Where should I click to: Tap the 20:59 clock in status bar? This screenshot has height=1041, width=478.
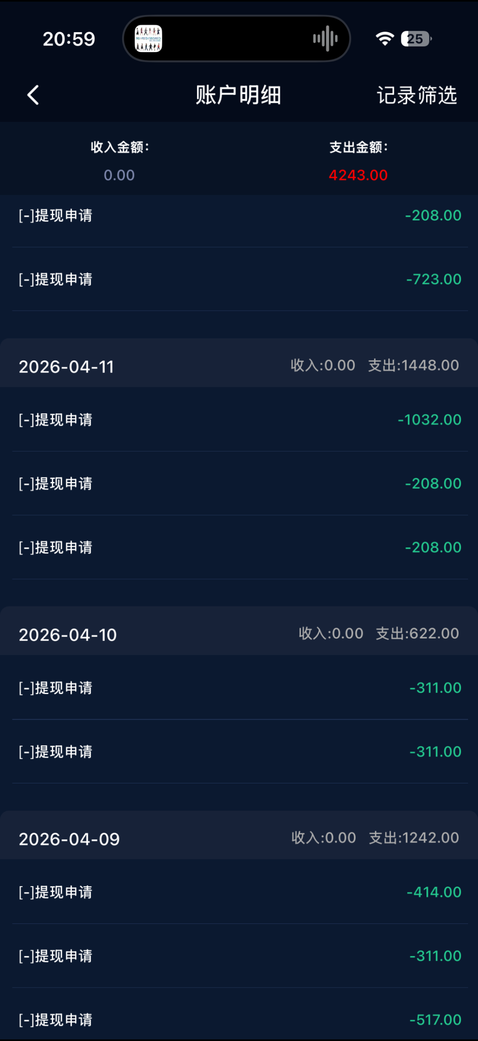[69, 39]
